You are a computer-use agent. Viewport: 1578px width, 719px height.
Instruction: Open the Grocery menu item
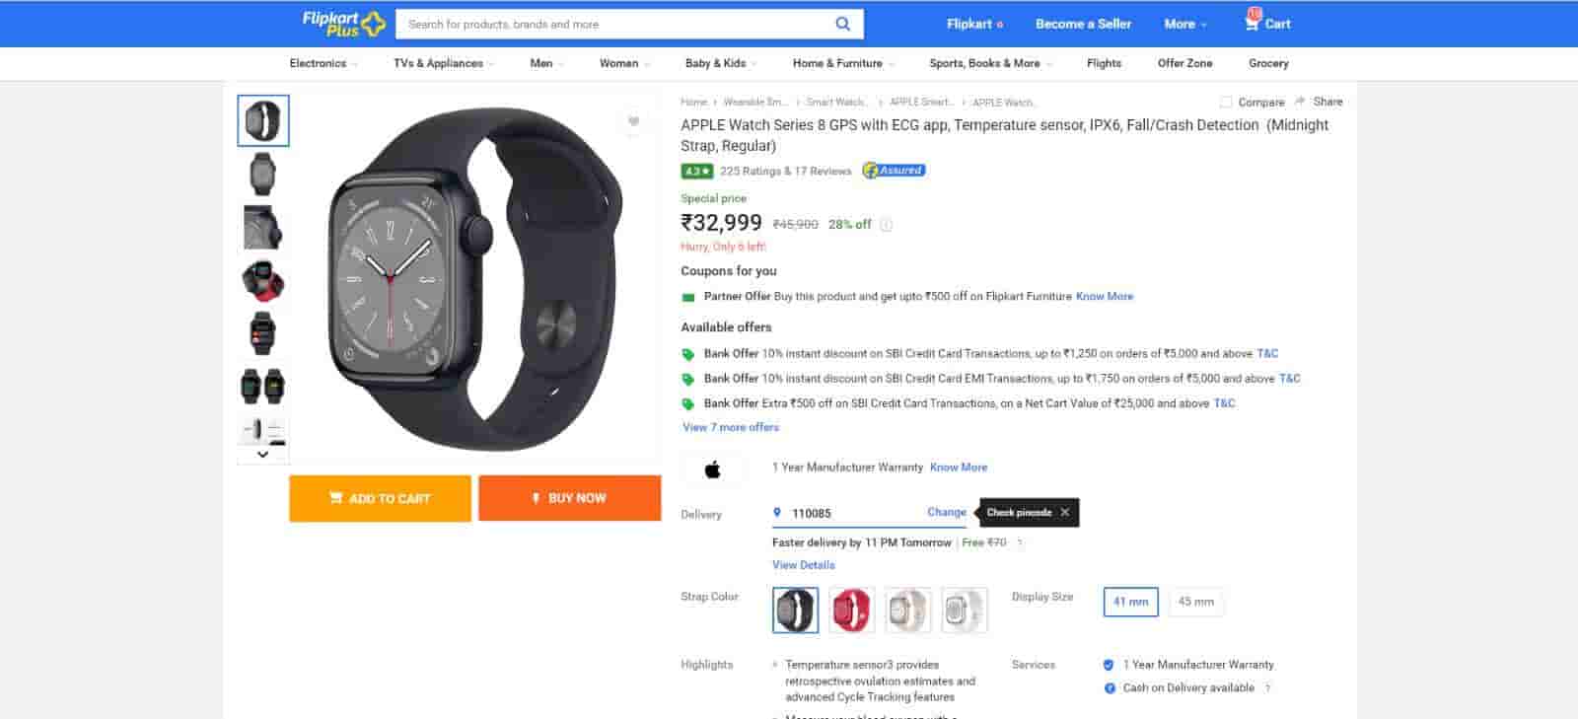[x=1268, y=63]
